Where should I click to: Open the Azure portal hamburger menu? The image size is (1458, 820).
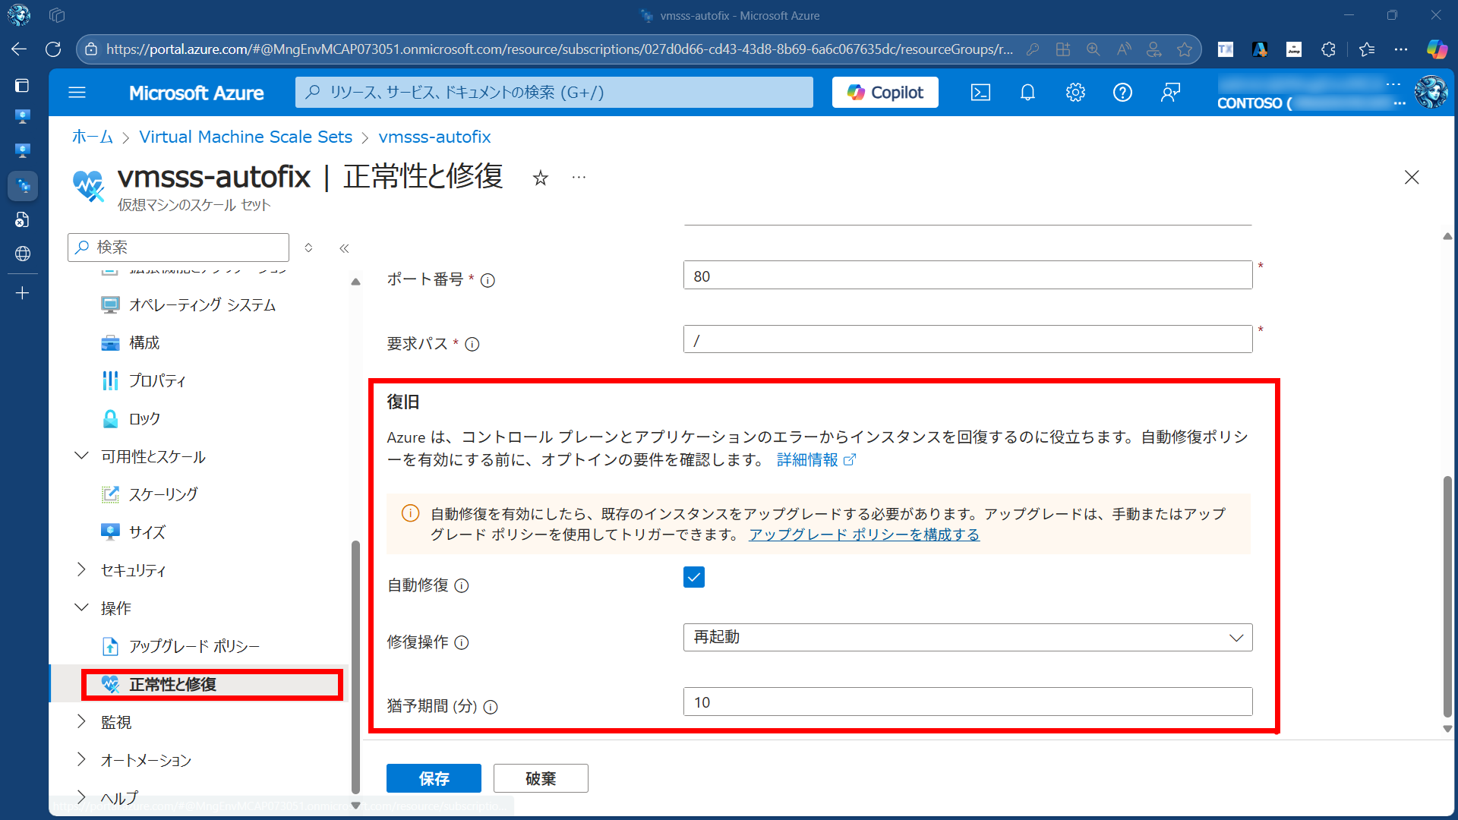77,93
